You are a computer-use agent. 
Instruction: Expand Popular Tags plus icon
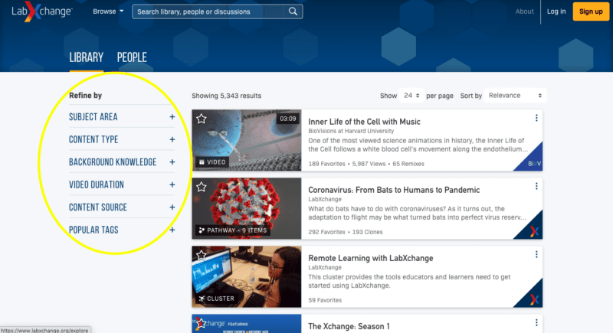172,230
